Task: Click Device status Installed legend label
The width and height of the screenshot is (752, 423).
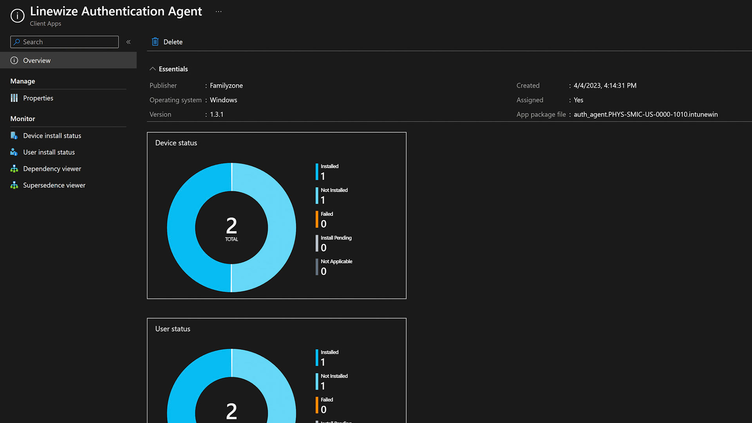Action: tap(329, 166)
